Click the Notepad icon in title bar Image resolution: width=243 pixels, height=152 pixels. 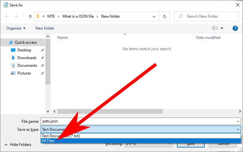tap(5, 5)
